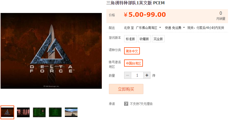The image size is (229, 120).
Task: Expand the 广东佛山南海区 delivery destination dropdown
Action: click(148, 28)
